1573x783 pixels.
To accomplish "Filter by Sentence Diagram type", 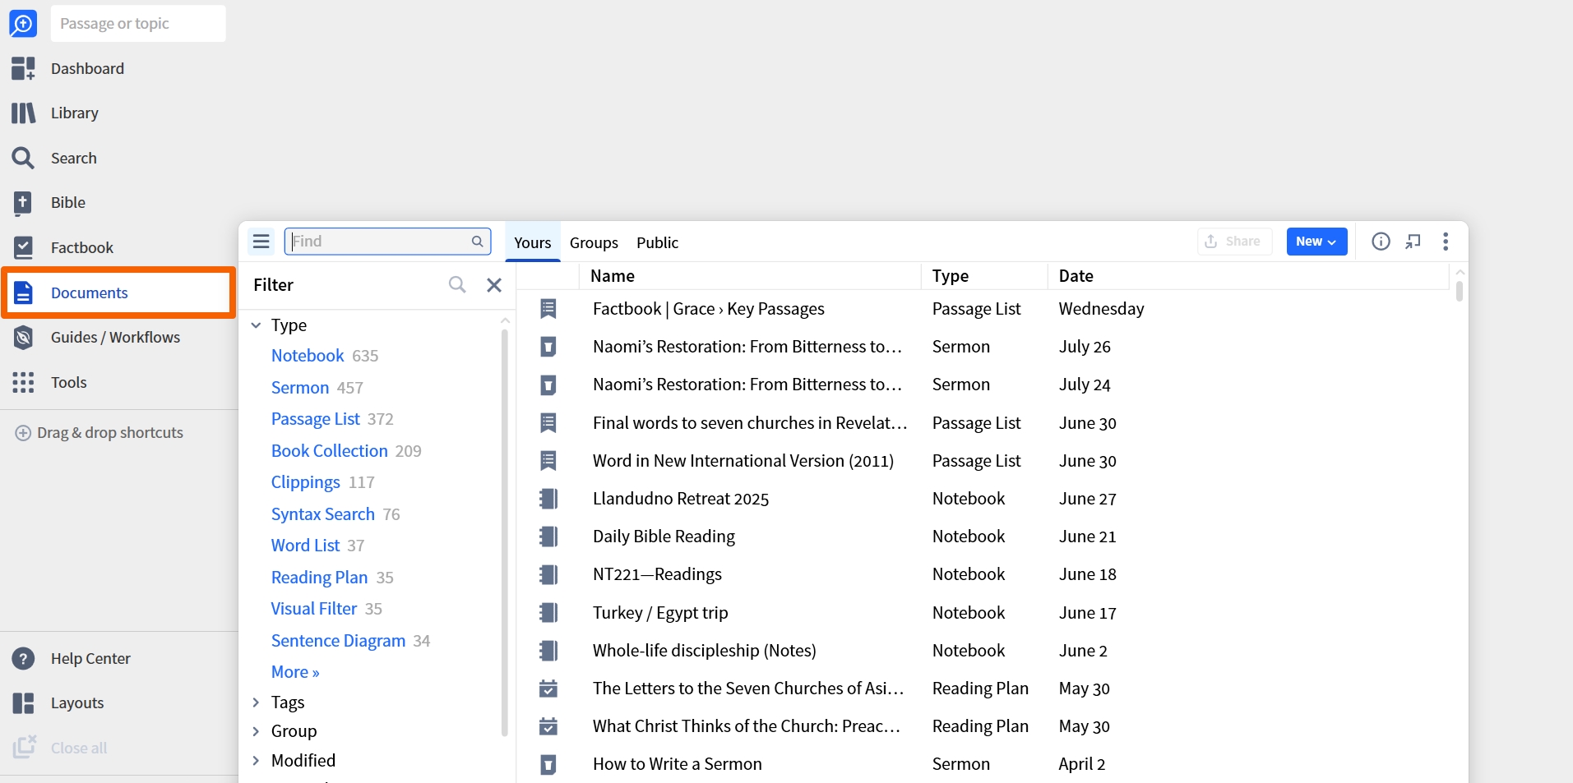I will tap(339, 641).
